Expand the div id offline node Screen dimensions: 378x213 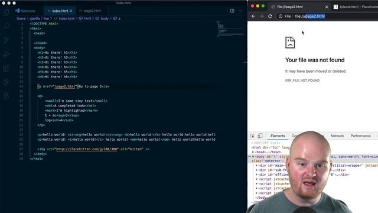[256, 175]
